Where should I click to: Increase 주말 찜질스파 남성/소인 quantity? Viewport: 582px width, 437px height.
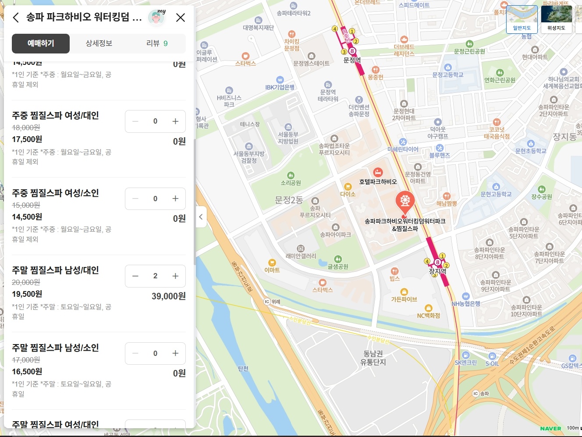pos(175,353)
